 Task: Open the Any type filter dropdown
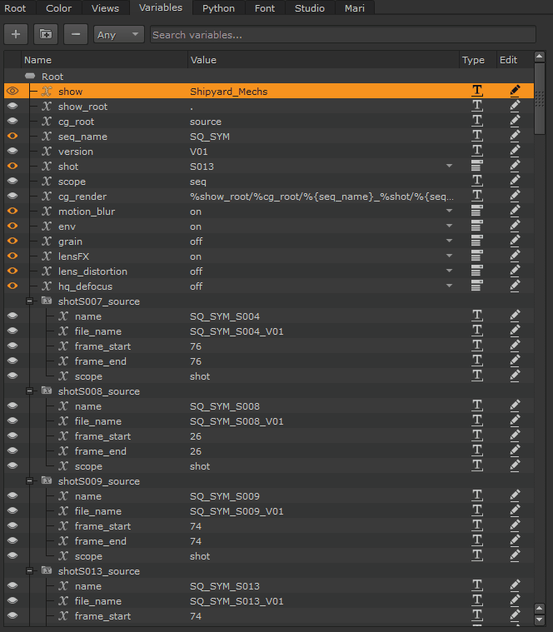click(x=119, y=35)
